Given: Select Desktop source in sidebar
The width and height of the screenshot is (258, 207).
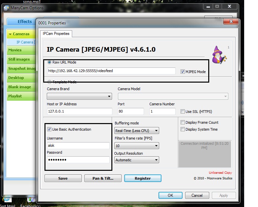Looking at the screenshot, I should 21,78.
